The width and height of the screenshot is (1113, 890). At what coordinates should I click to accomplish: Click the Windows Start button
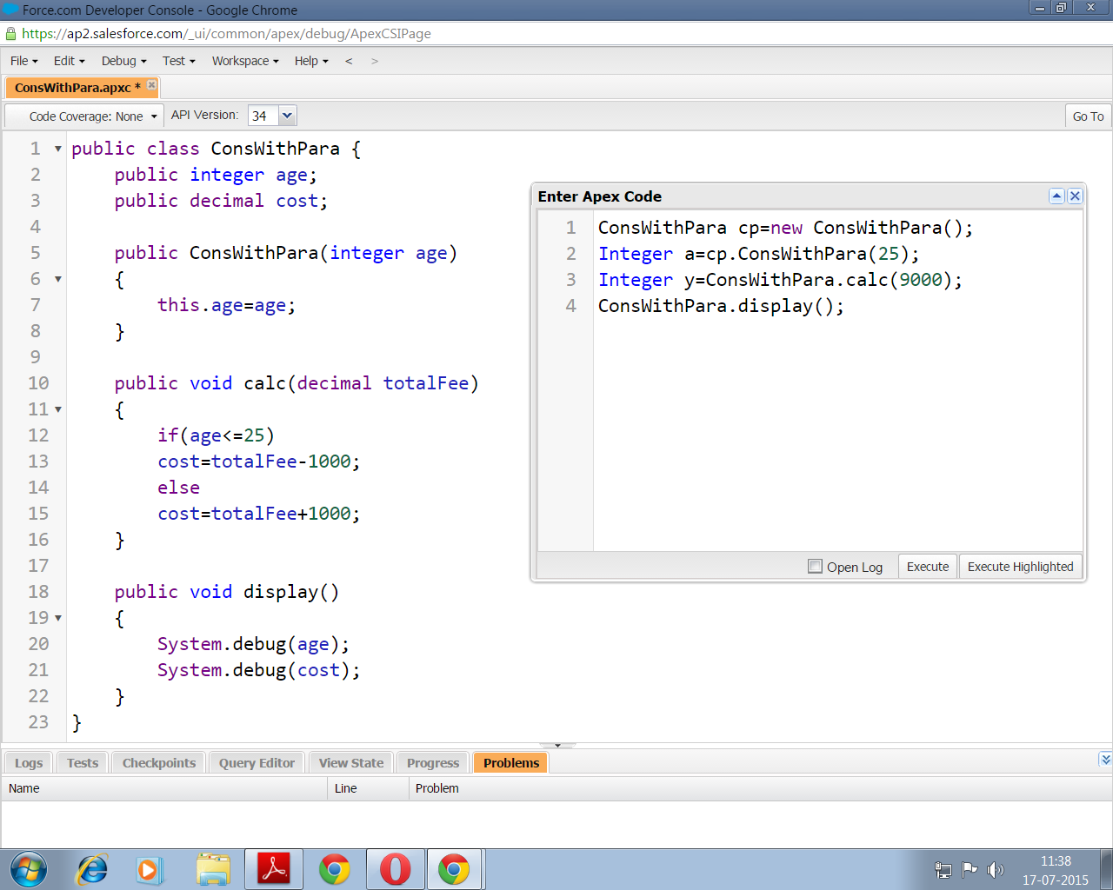29,870
